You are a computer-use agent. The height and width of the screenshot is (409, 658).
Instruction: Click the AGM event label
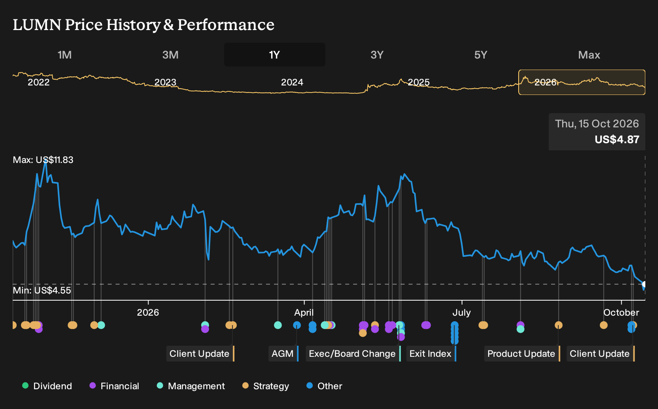(x=283, y=354)
